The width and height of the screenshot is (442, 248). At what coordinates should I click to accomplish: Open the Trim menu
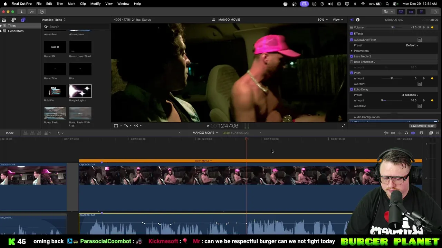click(60, 3)
